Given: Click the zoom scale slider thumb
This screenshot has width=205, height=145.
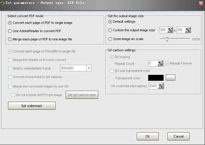Looking at the screenshot, I should 167,39.
